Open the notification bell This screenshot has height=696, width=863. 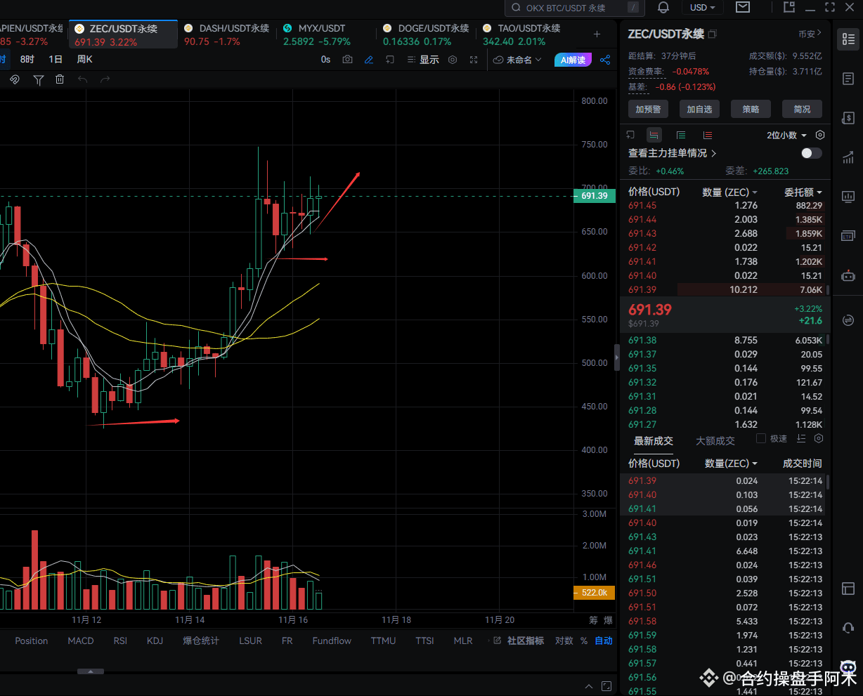pyautogui.click(x=663, y=7)
